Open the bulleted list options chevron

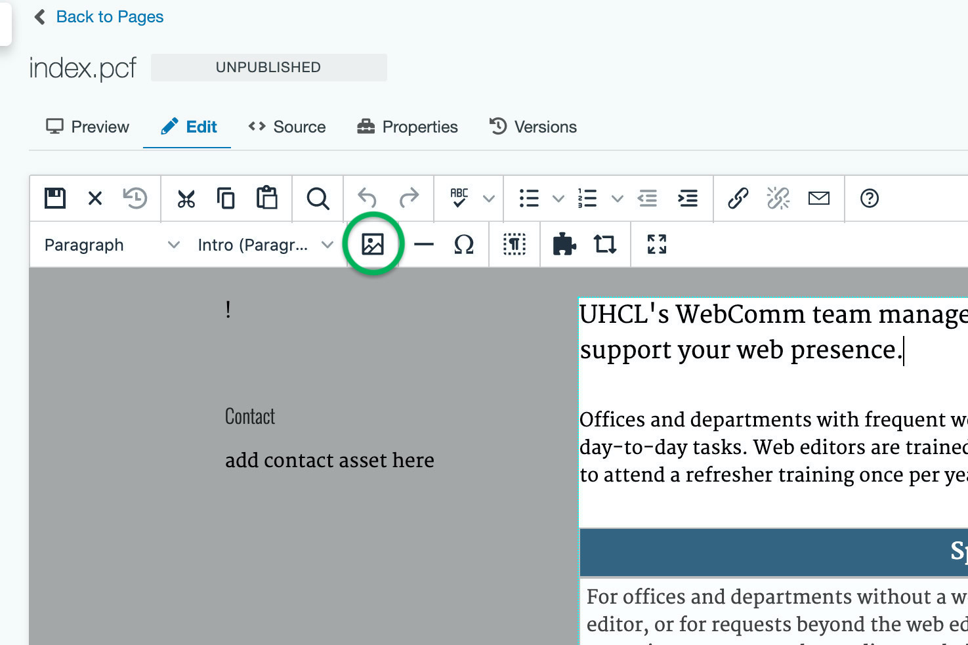pos(558,198)
